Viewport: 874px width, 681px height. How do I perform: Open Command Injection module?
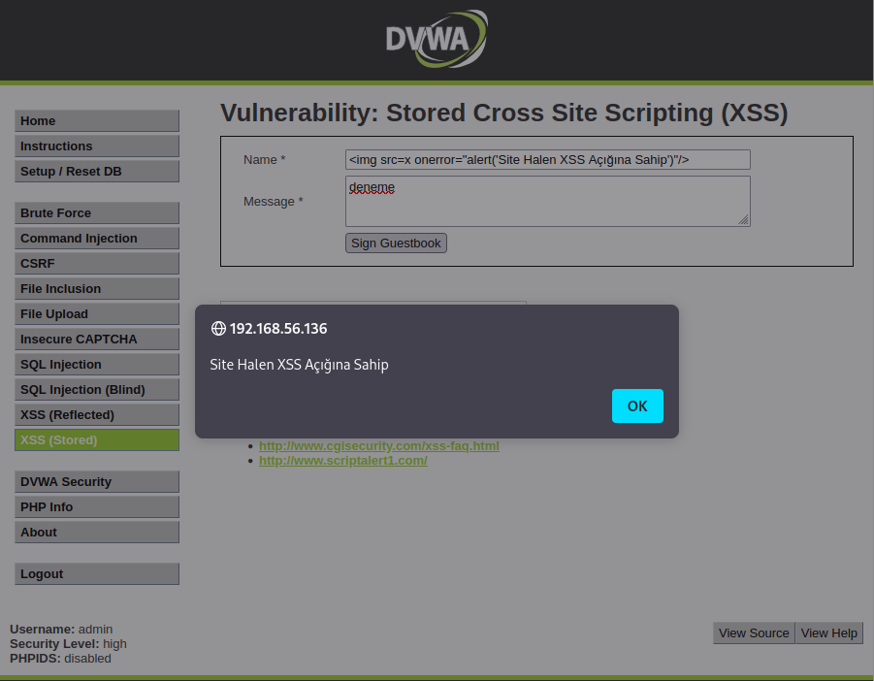point(97,238)
